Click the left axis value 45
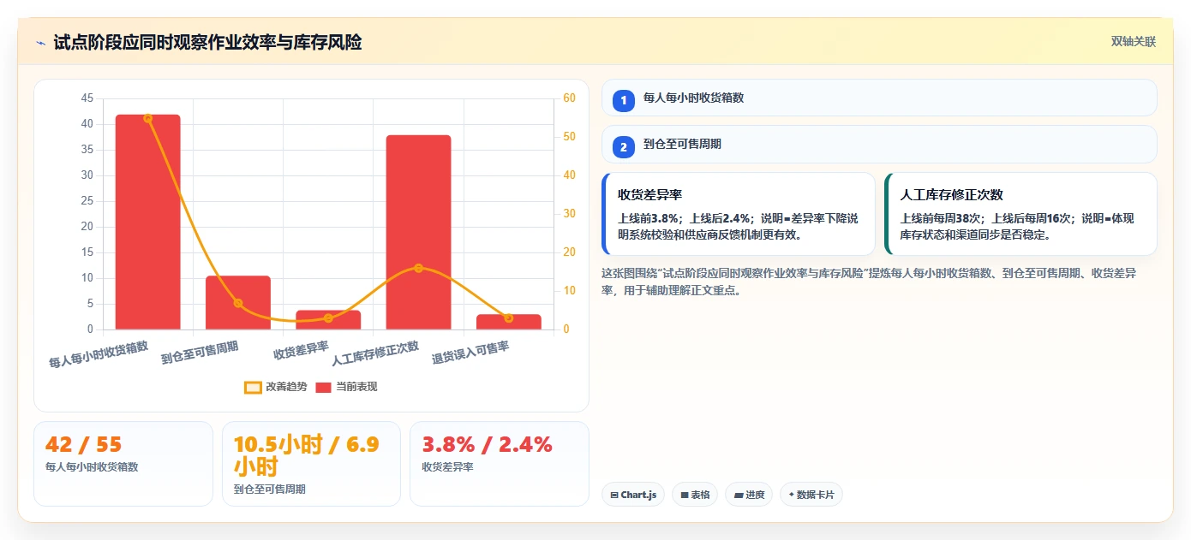 click(87, 98)
